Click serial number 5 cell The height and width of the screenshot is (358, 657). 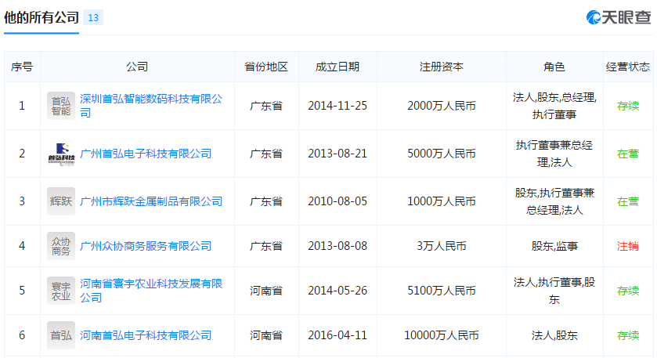click(22, 291)
